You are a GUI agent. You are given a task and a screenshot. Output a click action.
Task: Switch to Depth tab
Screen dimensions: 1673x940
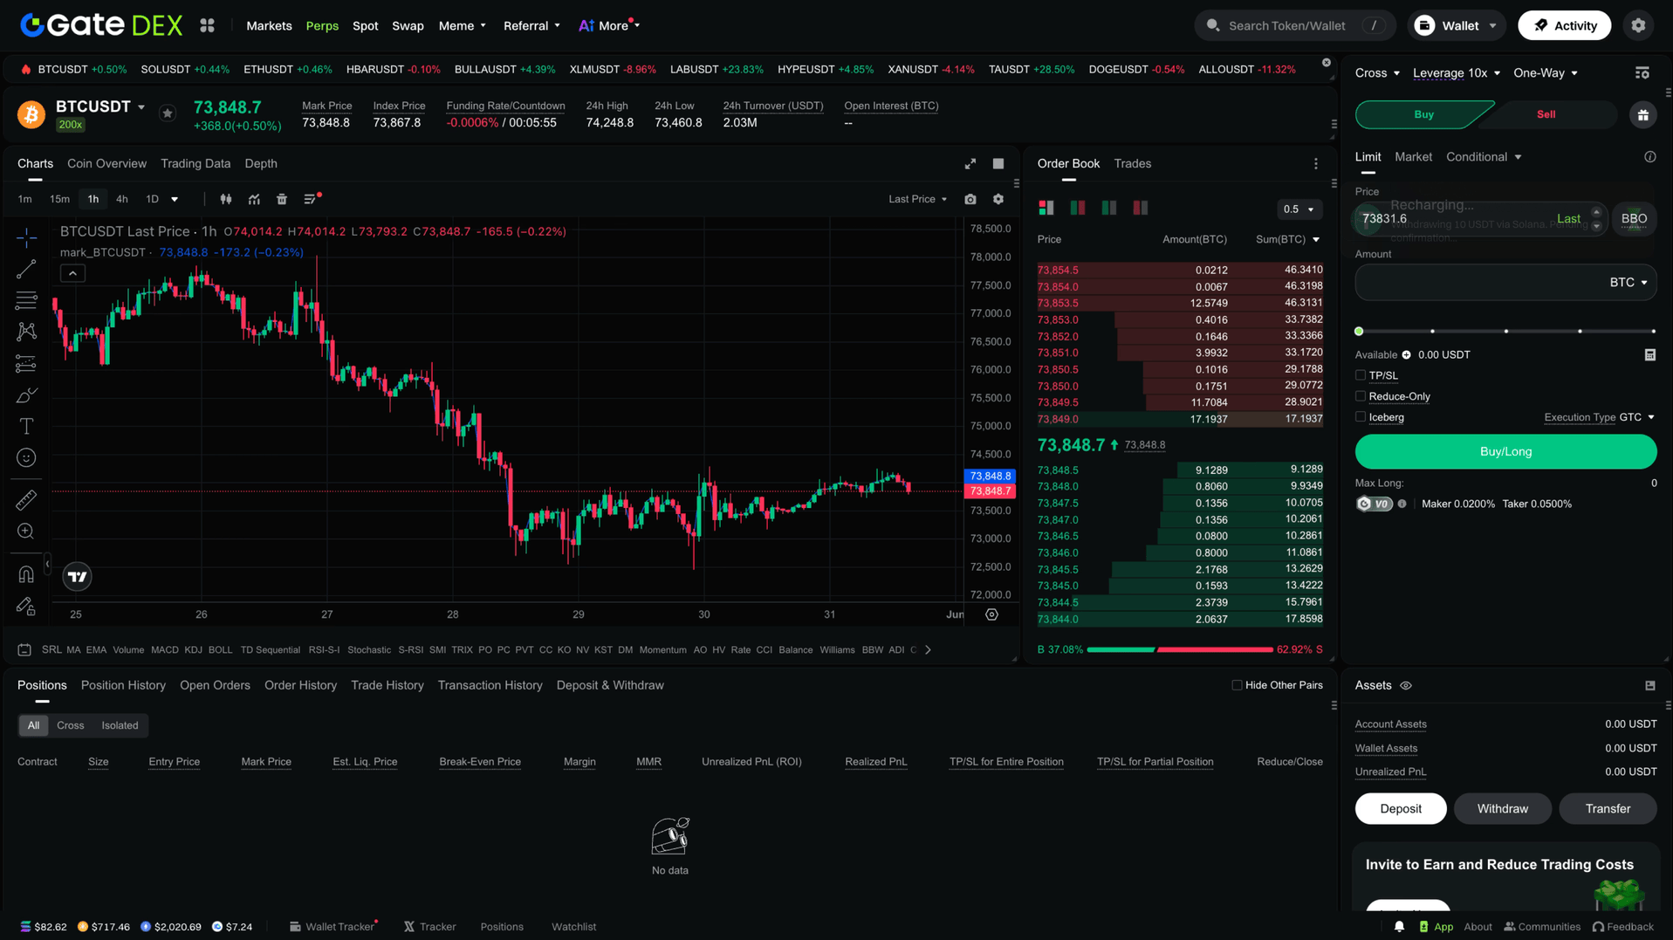261,164
